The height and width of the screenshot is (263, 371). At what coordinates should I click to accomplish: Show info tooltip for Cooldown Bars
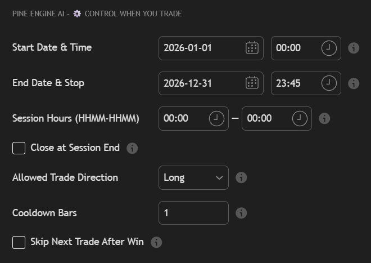point(241,213)
